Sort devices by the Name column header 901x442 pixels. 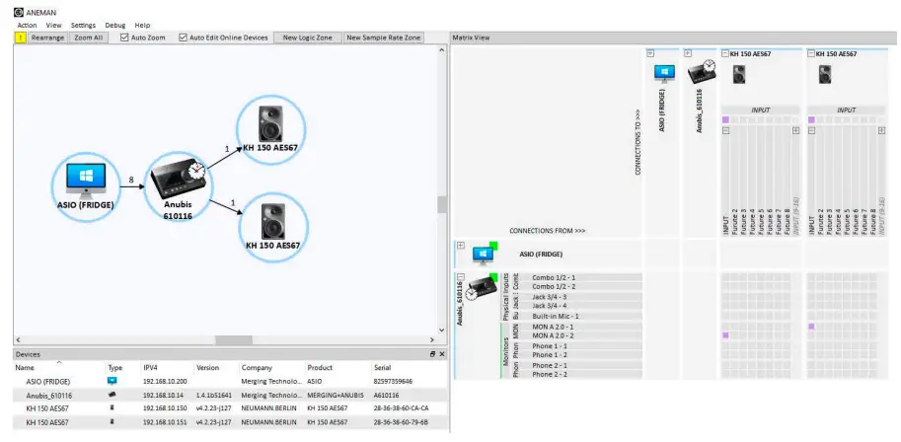pyautogui.click(x=58, y=367)
